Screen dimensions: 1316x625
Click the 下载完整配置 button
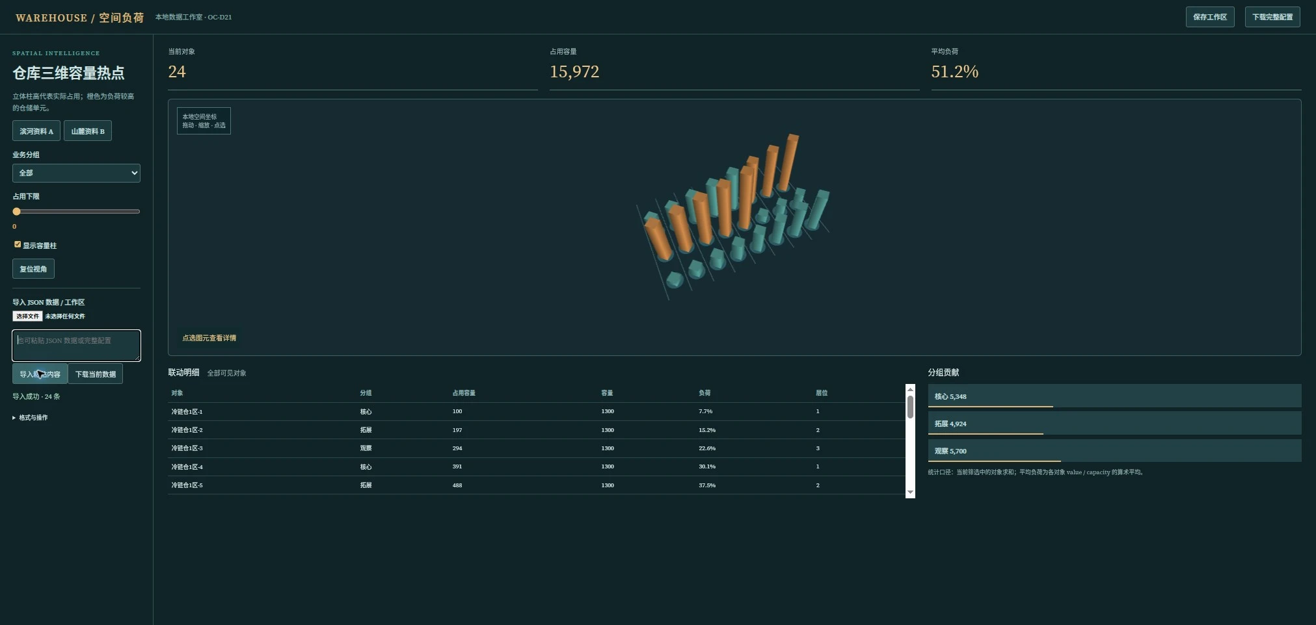coord(1272,17)
